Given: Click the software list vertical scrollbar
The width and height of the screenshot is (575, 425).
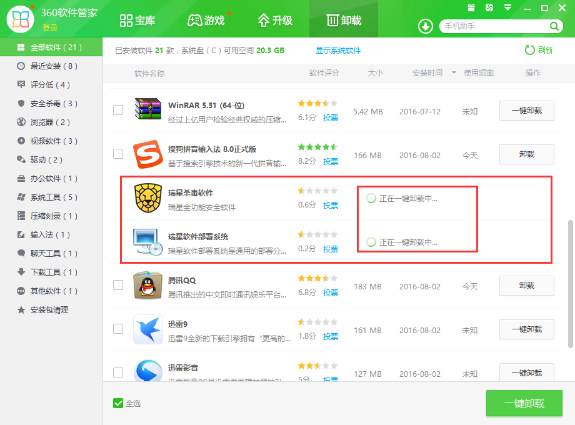Looking at the screenshot, I should pos(570,284).
